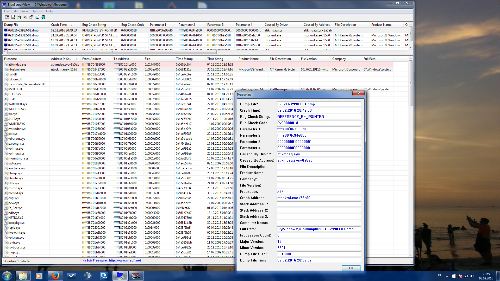
Task: Select the ntoskrnl.exe driver row
Action: coord(16,69)
